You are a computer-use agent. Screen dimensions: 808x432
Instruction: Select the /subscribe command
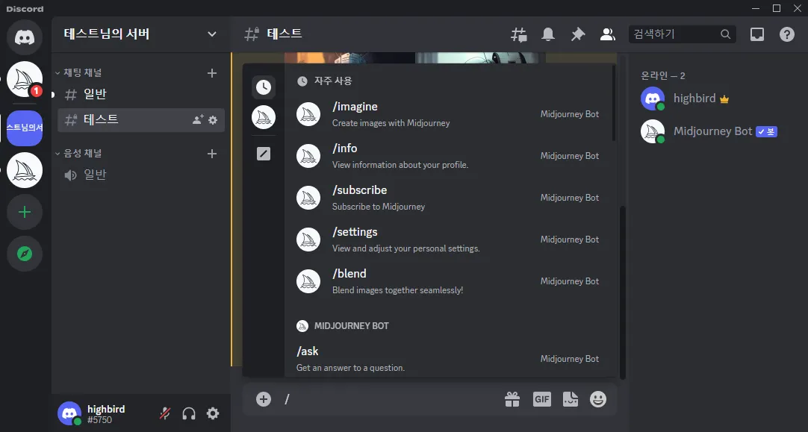[x=449, y=198]
